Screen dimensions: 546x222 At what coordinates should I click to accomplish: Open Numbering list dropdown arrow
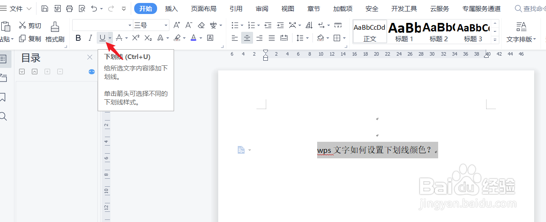click(x=259, y=25)
